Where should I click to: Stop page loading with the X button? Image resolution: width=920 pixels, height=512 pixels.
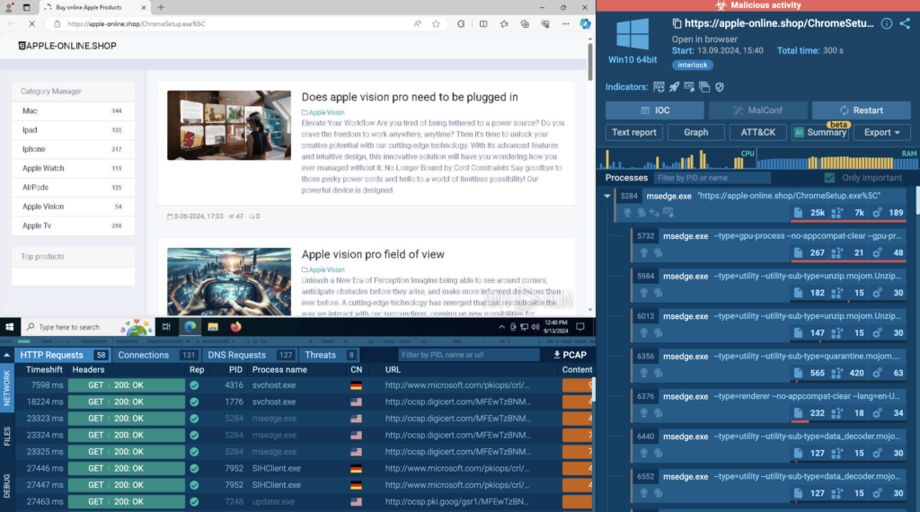[32, 24]
